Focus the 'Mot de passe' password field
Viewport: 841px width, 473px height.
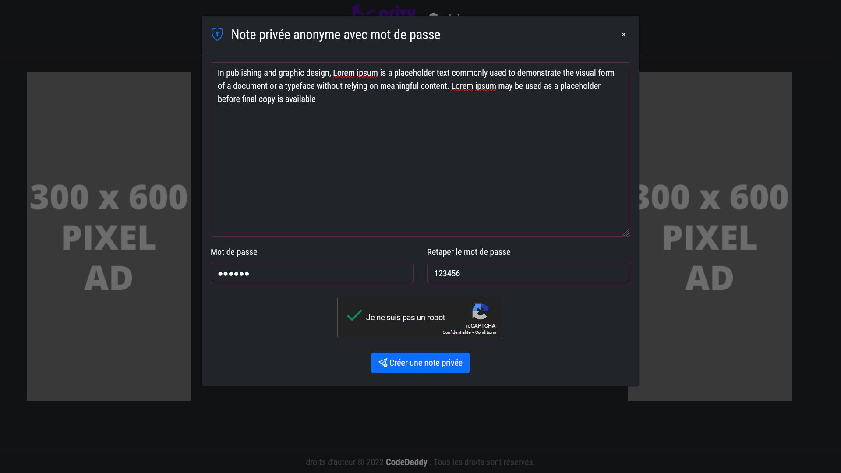pyautogui.click(x=312, y=273)
